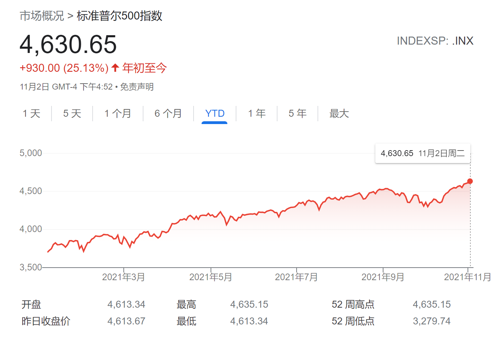
Task: Show the "最大" full history chart
Action: pyautogui.click(x=339, y=114)
